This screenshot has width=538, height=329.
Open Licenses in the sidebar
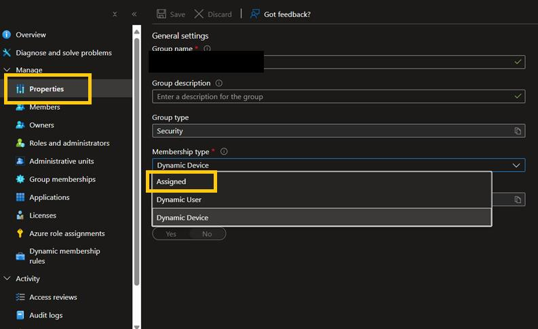pyautogui.click(x=43, y=216)
